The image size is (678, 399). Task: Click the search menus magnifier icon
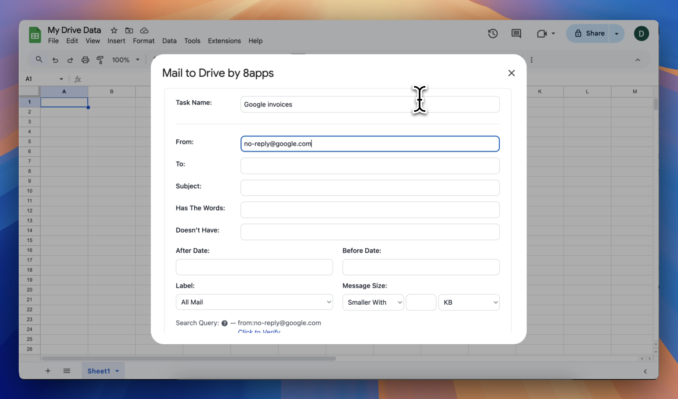pos(39,60)
